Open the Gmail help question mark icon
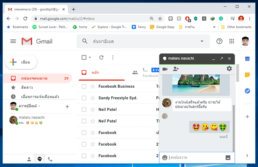 [219, 41]
